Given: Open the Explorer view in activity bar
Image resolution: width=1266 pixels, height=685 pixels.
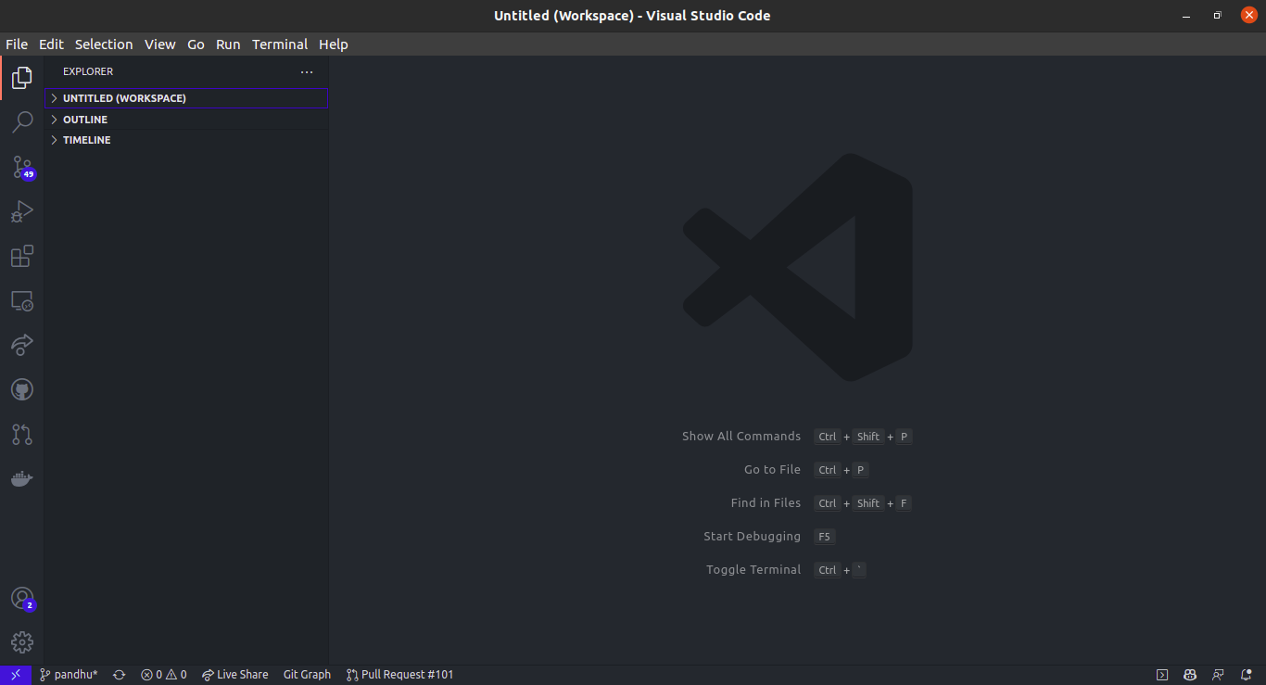Looking at the screenshot, I should coord(21,78).
